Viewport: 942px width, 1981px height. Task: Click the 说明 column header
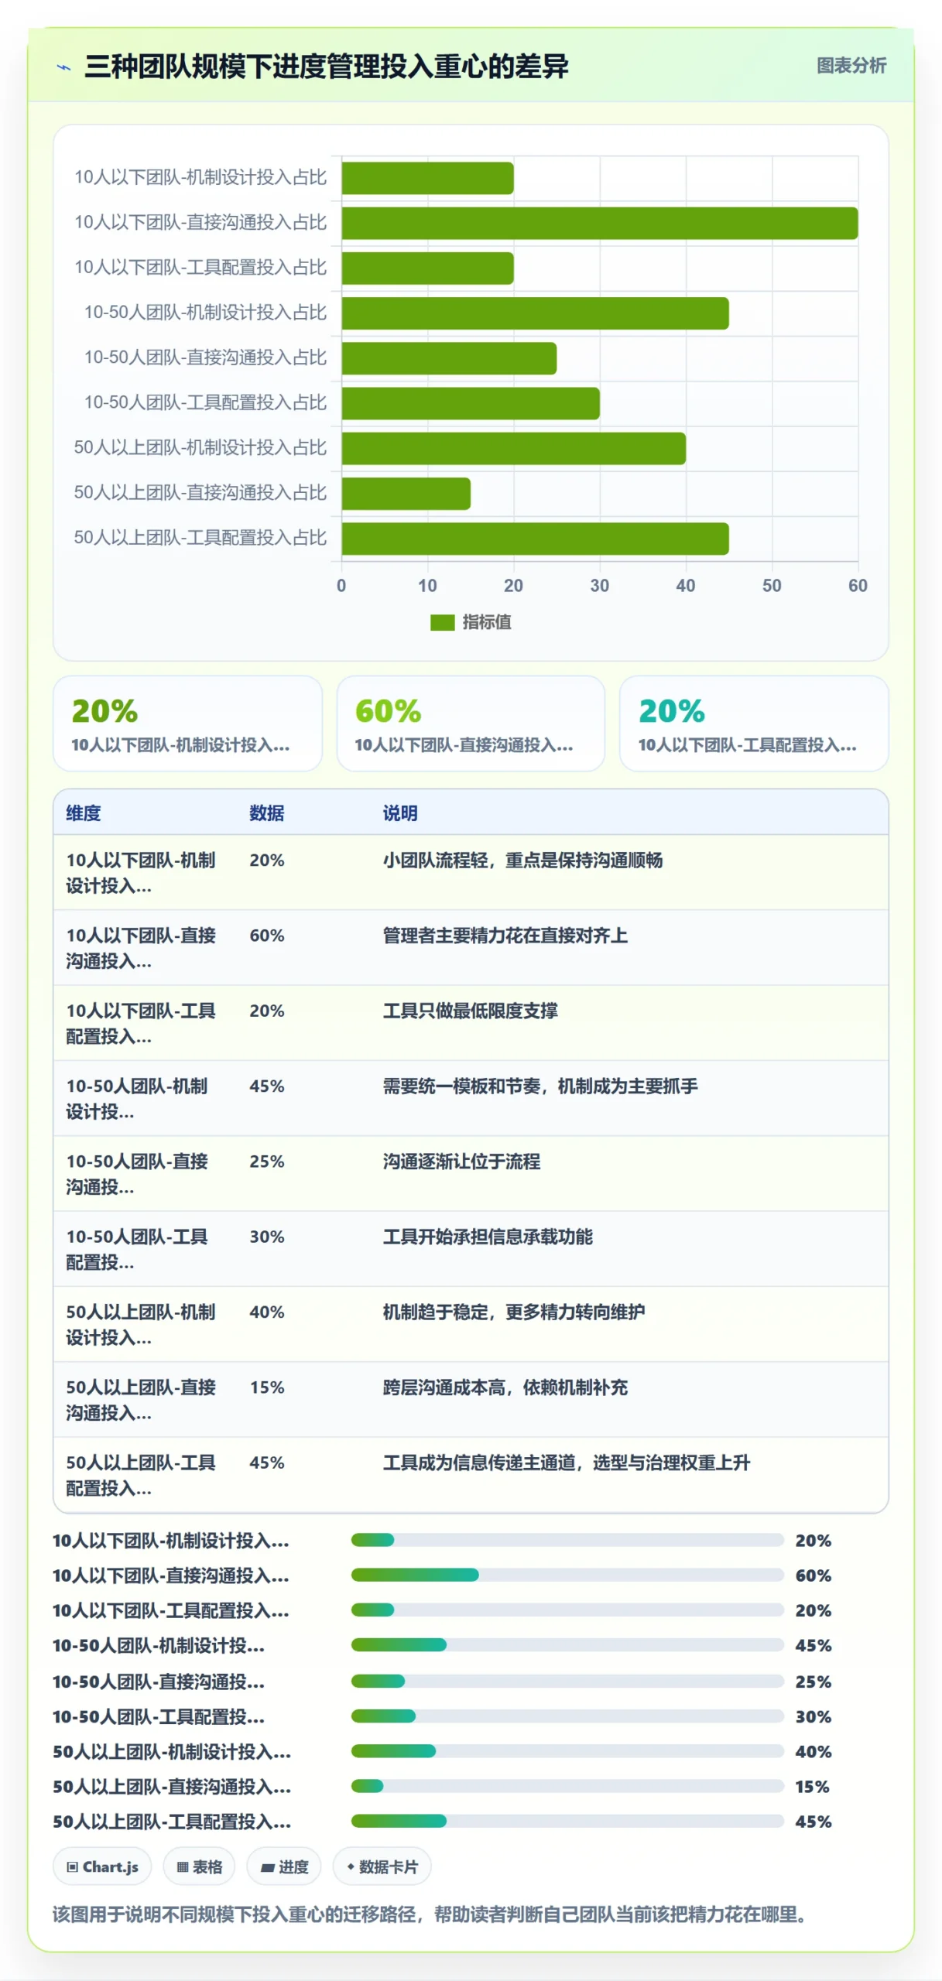point(400,813)
